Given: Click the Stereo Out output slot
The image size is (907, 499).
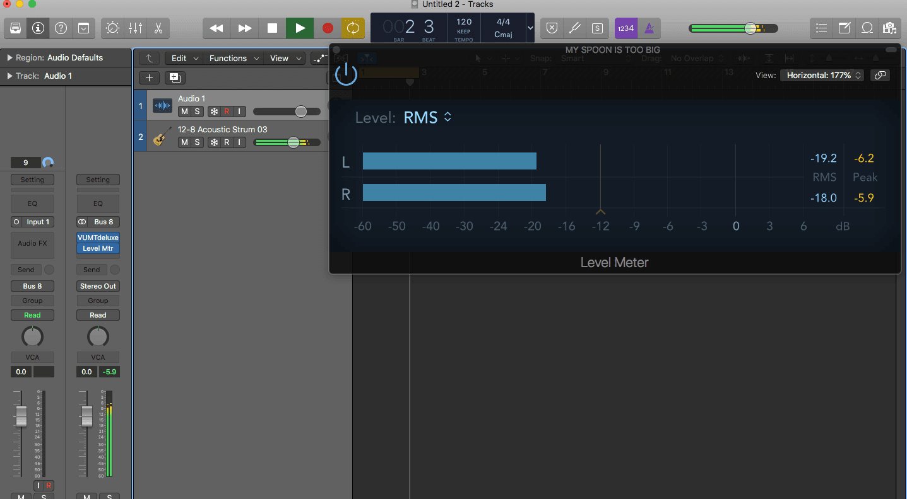Looking at the screenshot, I should [x=98, y=286].
